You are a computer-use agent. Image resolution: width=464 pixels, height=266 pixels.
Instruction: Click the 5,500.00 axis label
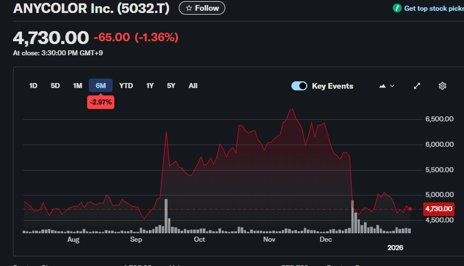pyautogui.click(x=440, y=170)
